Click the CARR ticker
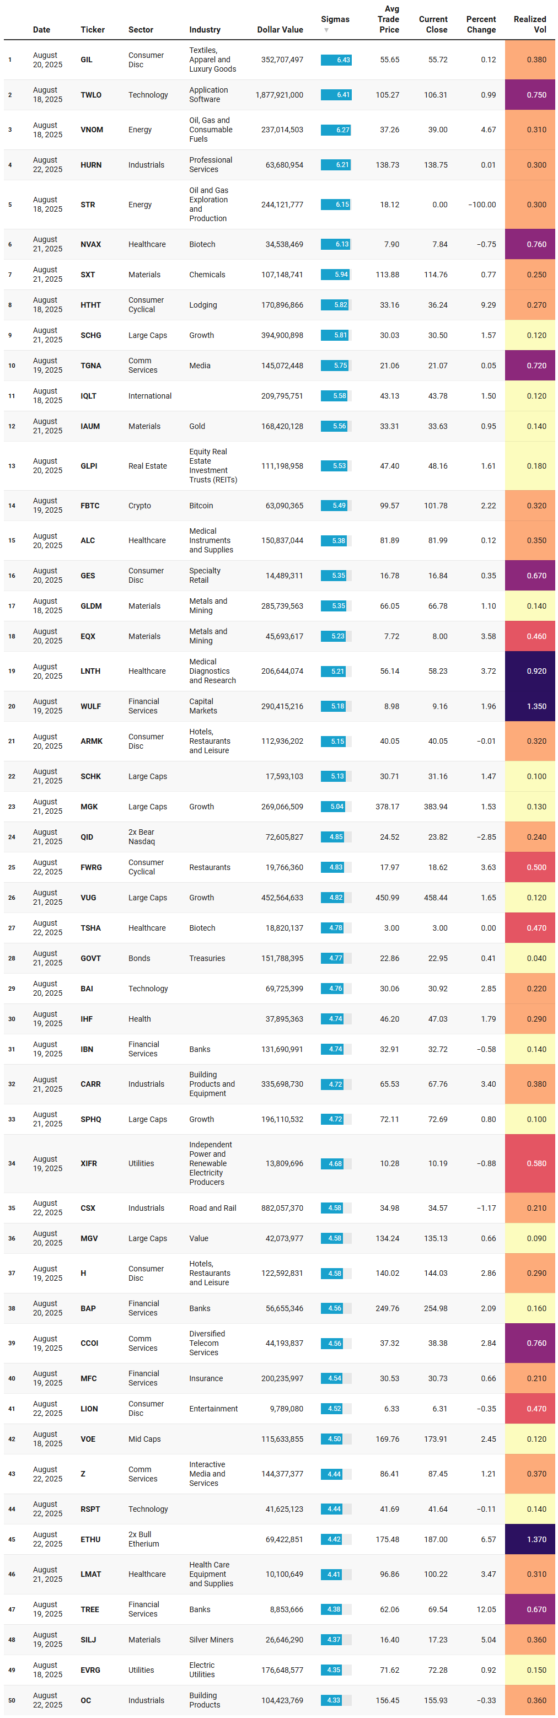558x1718 pixels. pyautogui.click(x=90, y=1085)
